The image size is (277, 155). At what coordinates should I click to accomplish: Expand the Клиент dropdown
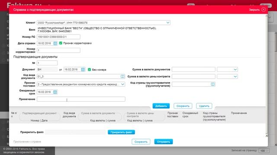coord(168,23)
